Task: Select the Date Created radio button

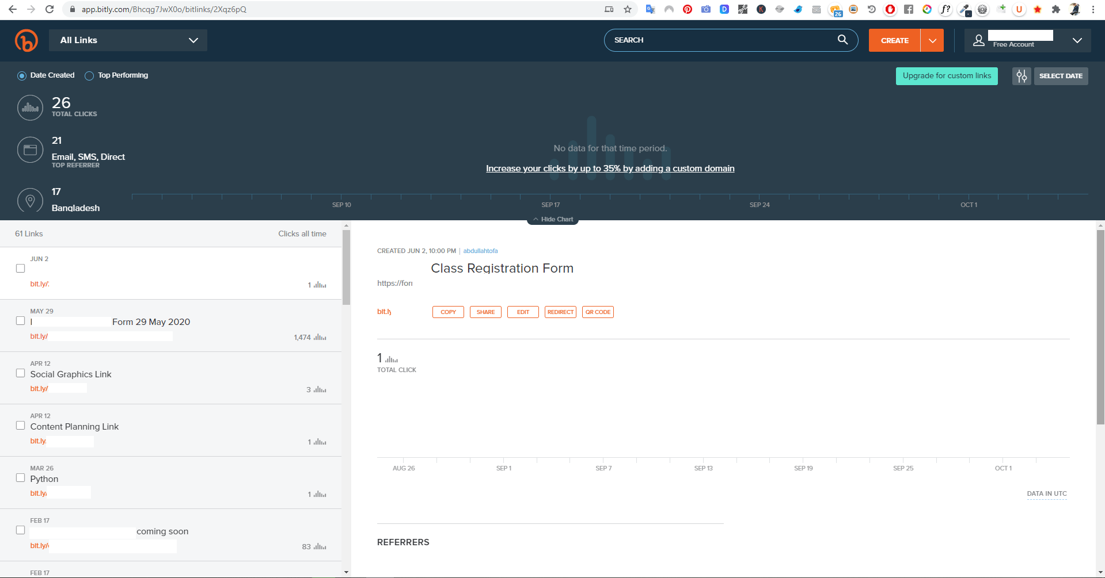Action: [x=21, y=75]
